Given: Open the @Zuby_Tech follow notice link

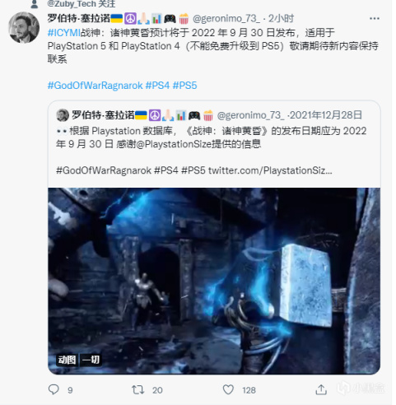Looking at the screenshot, I should click(82, 4).
